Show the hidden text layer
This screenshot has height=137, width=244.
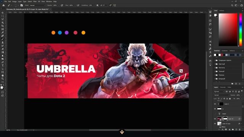215,114
